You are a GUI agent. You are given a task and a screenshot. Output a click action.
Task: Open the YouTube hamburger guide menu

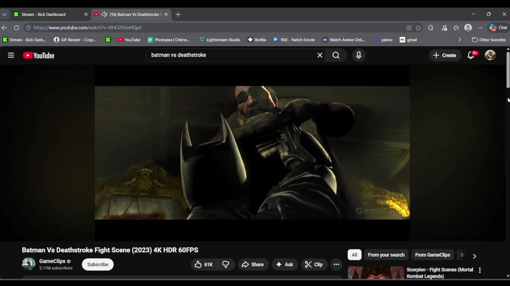coord(11,55)
